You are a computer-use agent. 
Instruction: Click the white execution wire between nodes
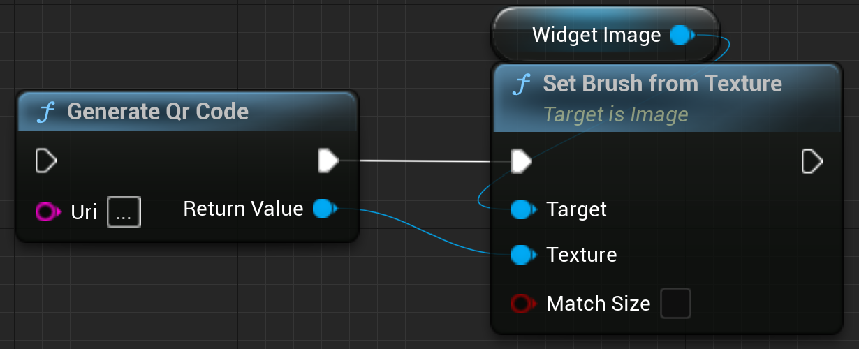pos(426,161)
